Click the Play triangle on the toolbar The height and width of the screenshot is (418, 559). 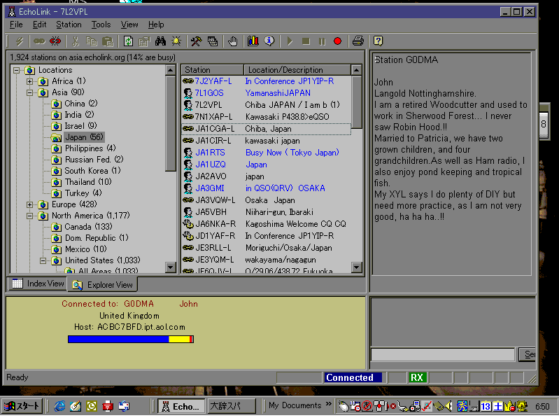pos(290,41)
